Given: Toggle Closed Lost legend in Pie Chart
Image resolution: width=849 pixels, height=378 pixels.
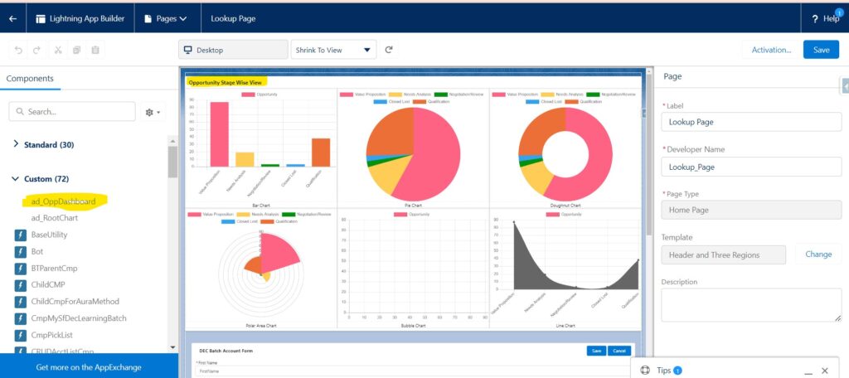Looking at the screenshot, I should [390, 102].
